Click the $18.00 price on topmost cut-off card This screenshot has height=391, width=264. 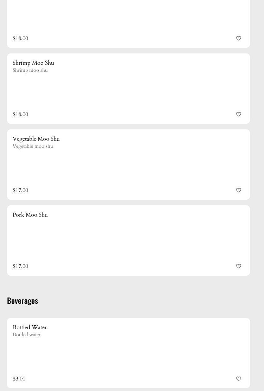[x=20, y=38]
